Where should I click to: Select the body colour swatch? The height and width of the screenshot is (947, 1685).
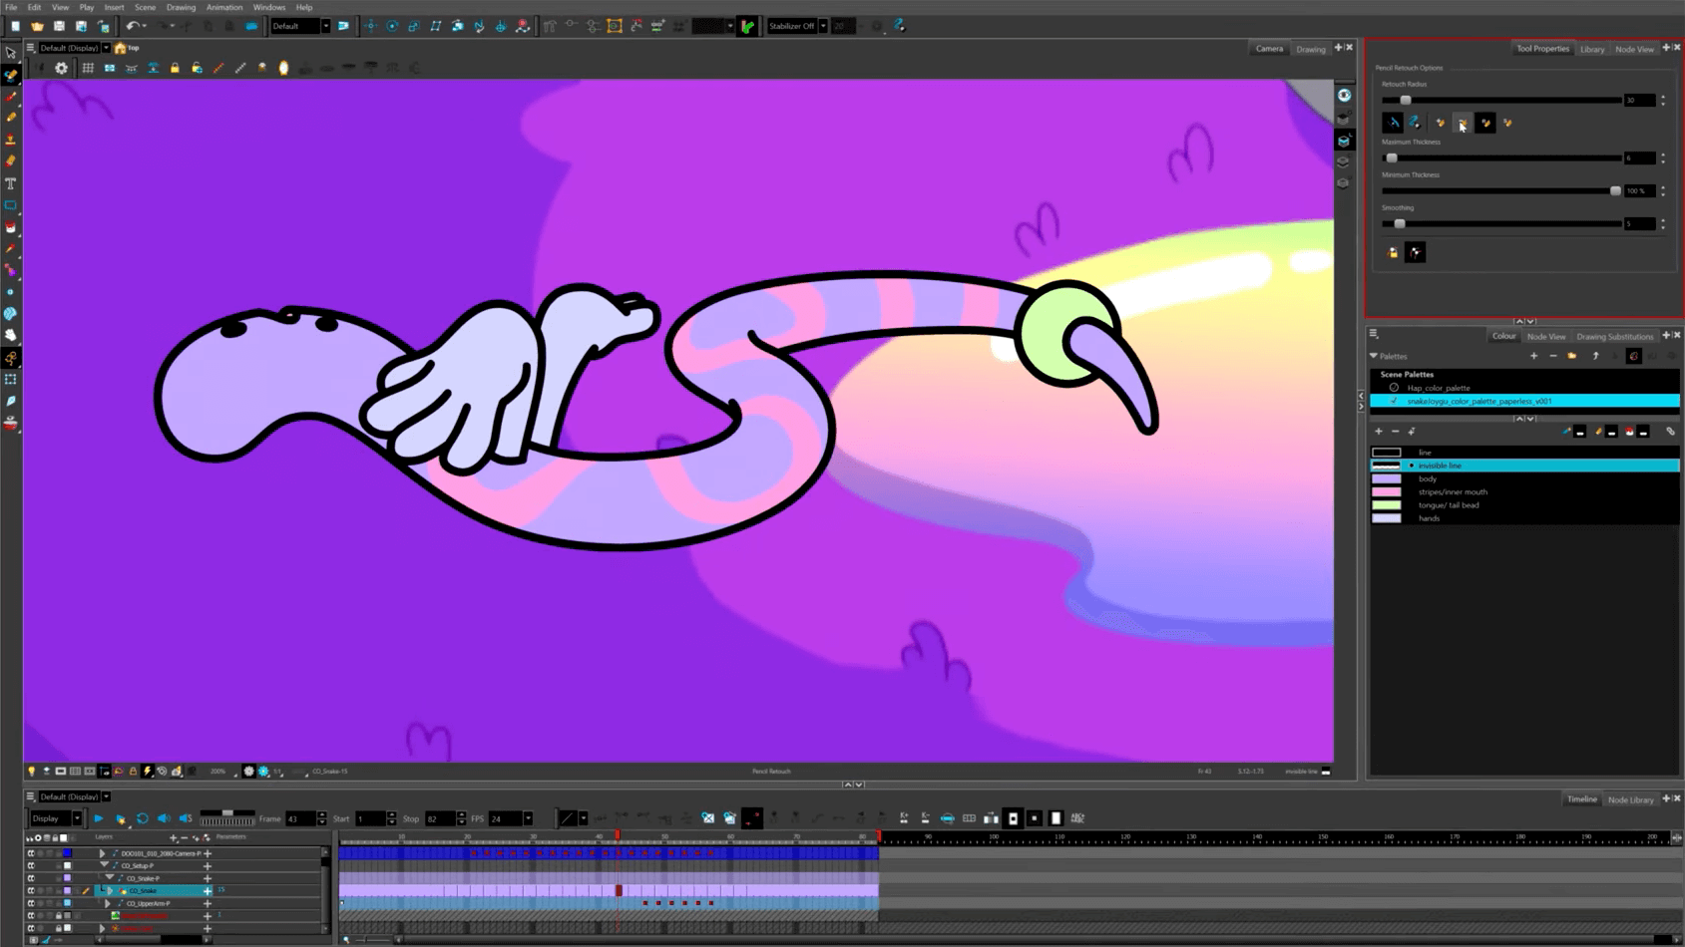(x=1387, y=478)
